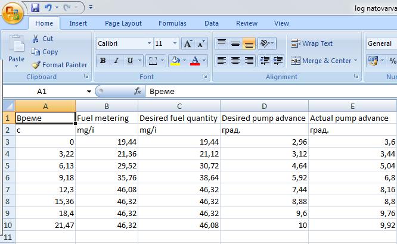Click the Office button

pyautogui.click(x=13, y=13)
